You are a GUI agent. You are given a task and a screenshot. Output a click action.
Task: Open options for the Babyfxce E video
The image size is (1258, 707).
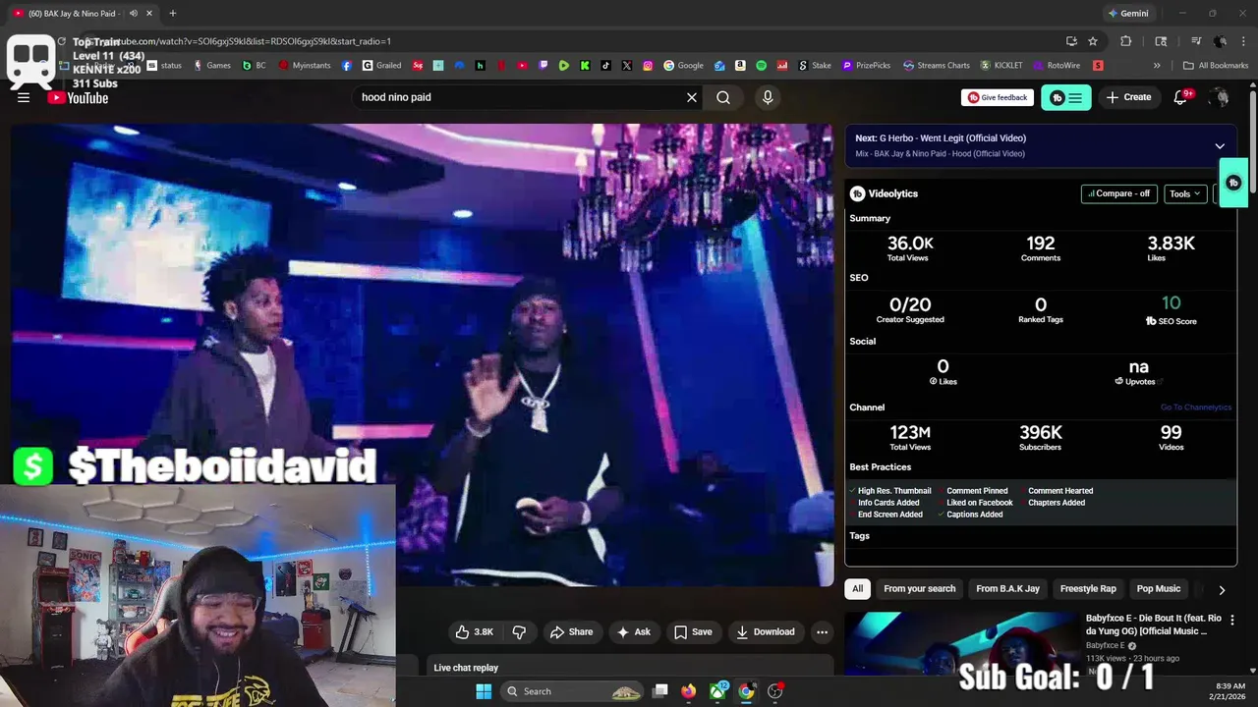(x=1231, y=620)
